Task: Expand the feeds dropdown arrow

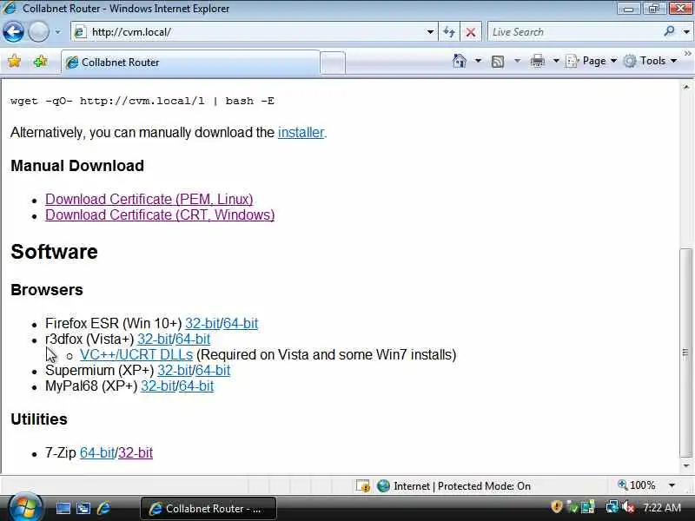Action: tap(517, 61)
